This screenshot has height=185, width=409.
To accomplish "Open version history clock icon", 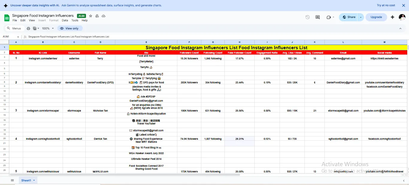I will [307, 17].
